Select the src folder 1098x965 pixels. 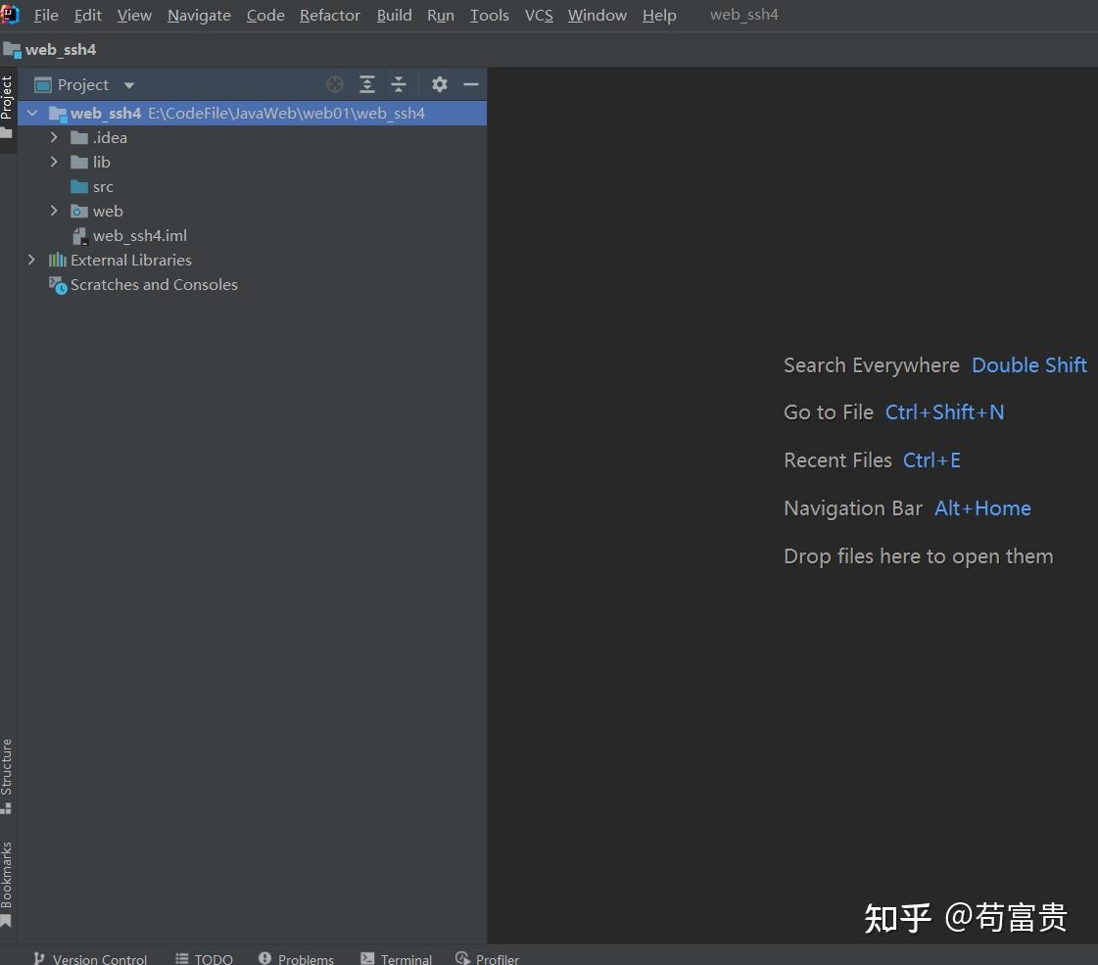pos(252,187)
